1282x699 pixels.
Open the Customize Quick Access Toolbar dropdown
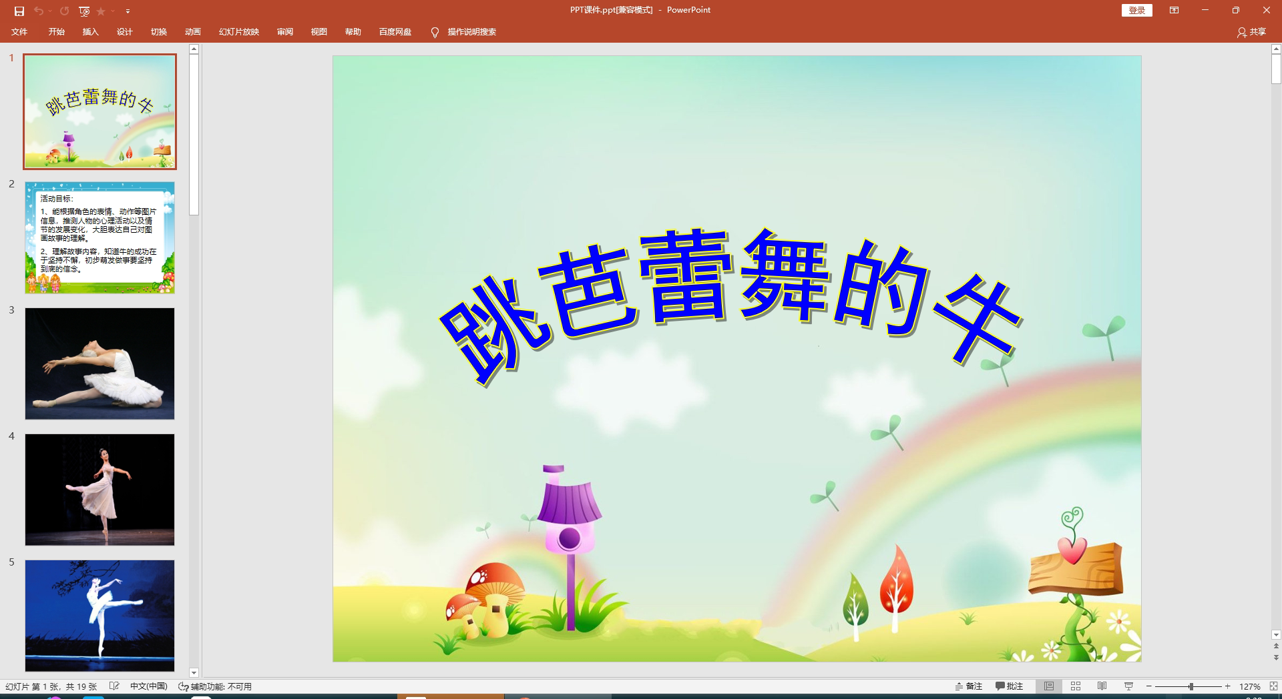(x=127, y=10)
